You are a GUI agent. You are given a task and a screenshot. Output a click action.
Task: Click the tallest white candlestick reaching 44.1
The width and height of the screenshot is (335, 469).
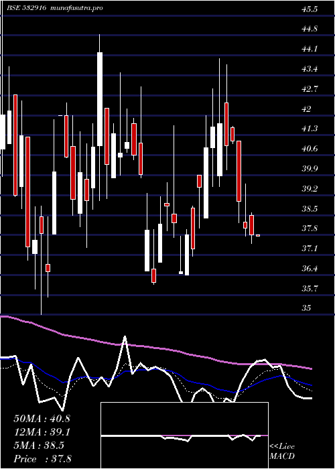coord(100,99)
